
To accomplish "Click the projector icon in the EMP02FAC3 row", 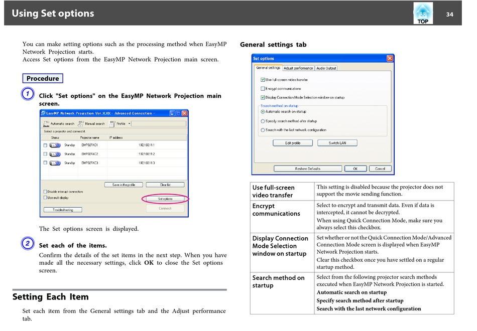I will click(55, 163).
